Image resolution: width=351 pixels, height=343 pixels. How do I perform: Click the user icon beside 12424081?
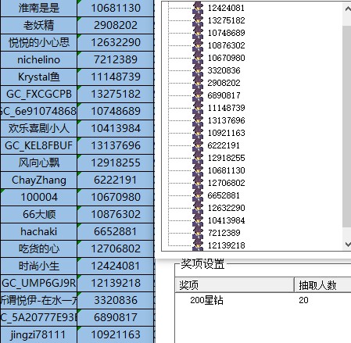point(198,8)
